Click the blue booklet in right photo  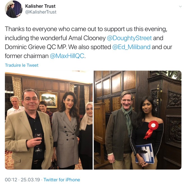pos(145,153)
